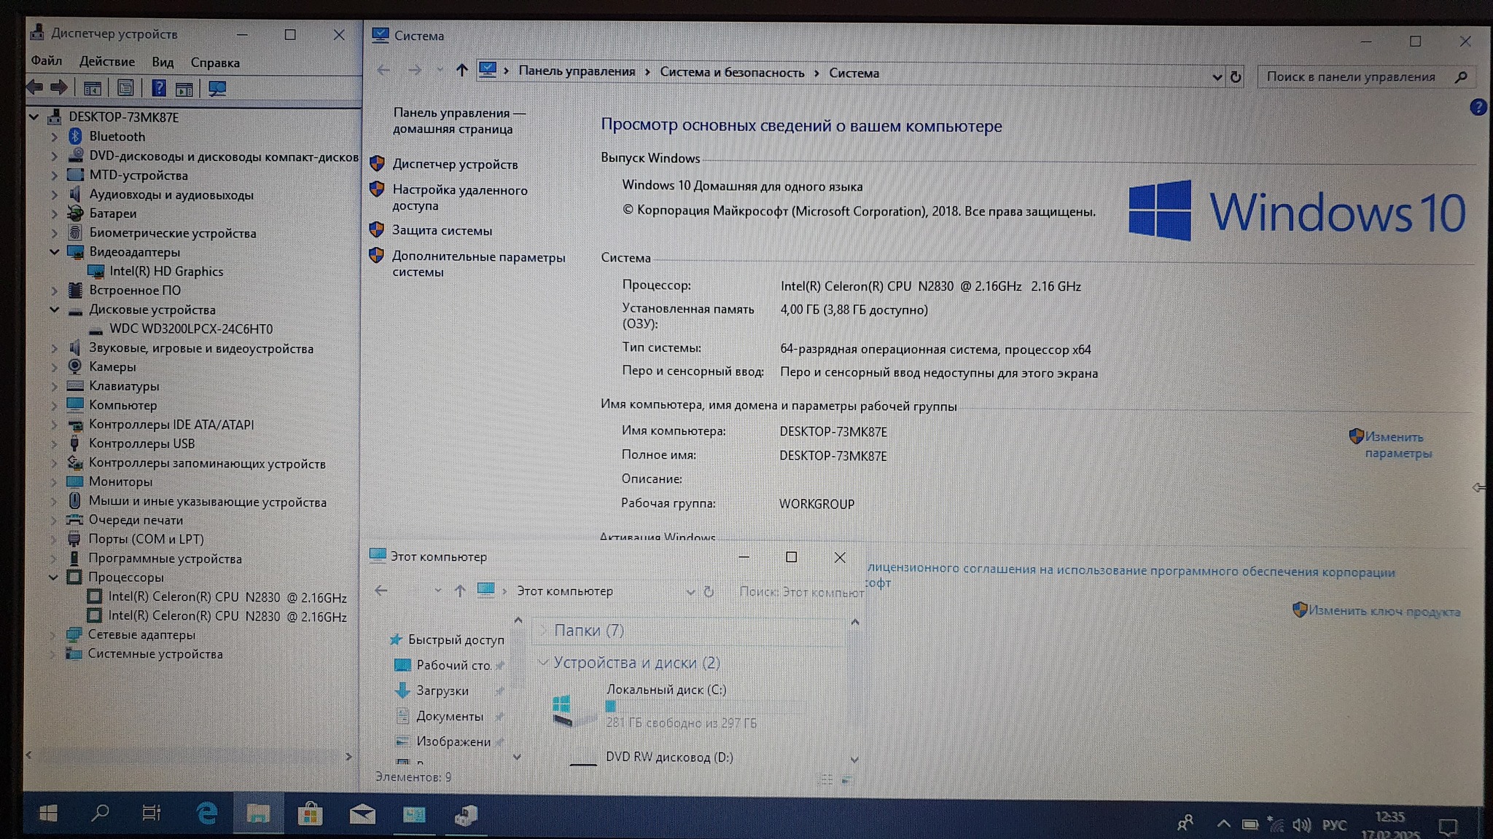Open the Справка menu in Device Manager
Image resolution: width=1493 pixels, height=839 pixels.
coord(214,63)
